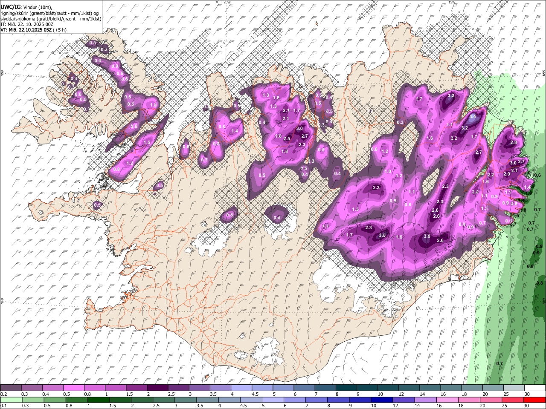Pick the pale green 0.1 swatch in lower rain scale

click(x=10, y=400)
